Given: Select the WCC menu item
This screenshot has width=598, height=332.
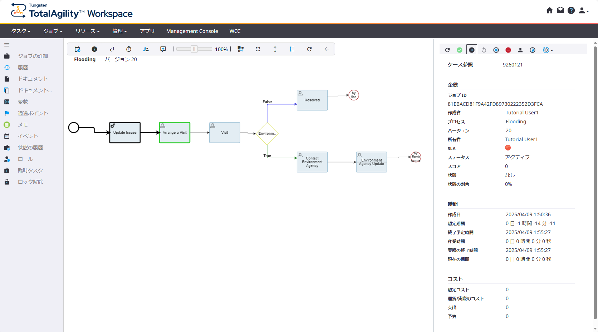Looking at the screenshot, I should click(235, 31).
